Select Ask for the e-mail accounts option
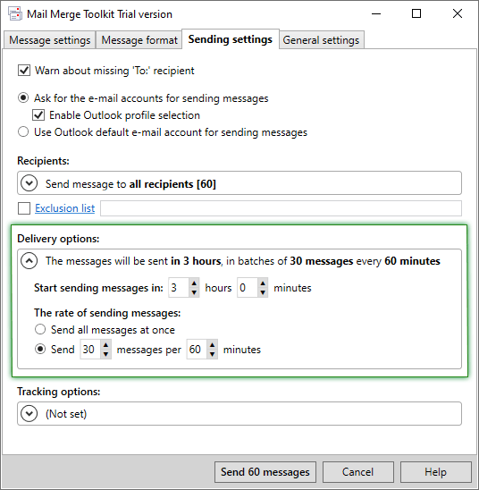This screenshot has width=479, height=490. point(23,98)
